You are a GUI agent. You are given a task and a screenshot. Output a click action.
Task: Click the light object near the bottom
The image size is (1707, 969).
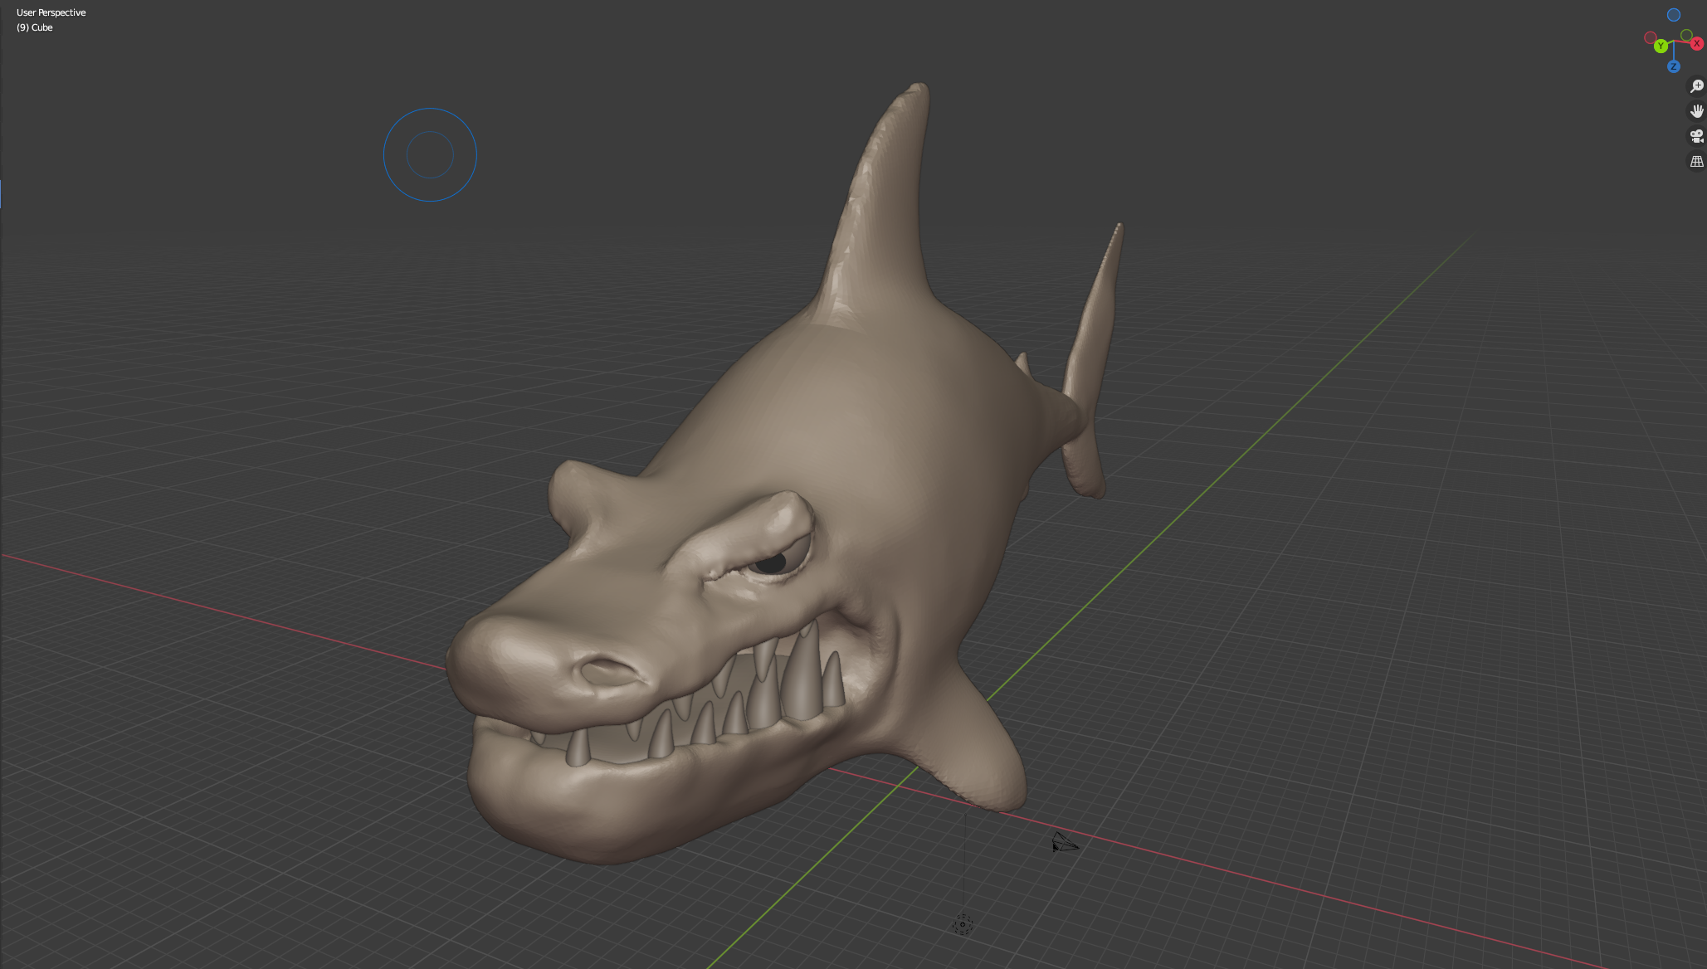point(963,924)
